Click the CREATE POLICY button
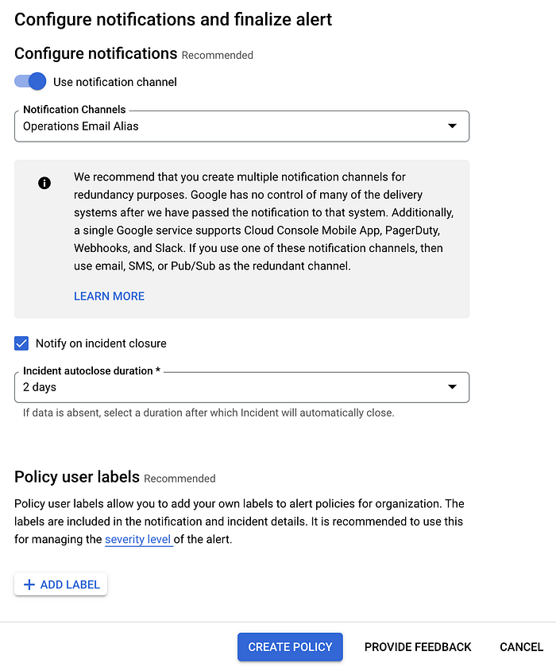Image resolution: width=556 pixels, height=667 pixels. coord(290,647)
